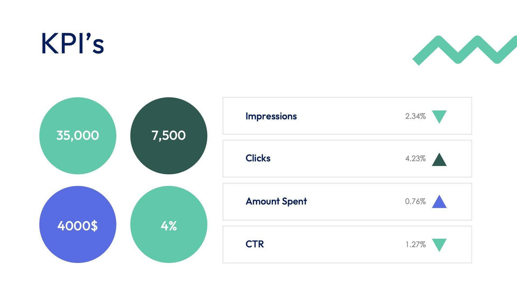Click the KPI's slide title
Image resolution: width=517 pixels, height=291 pixels.
(x=73, y=44)
